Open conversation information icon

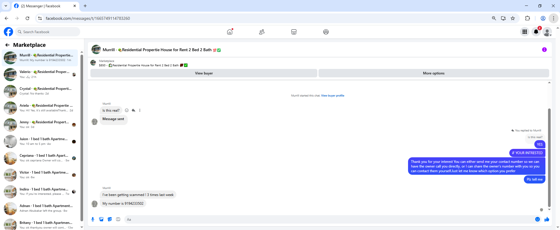pos(544,50)
